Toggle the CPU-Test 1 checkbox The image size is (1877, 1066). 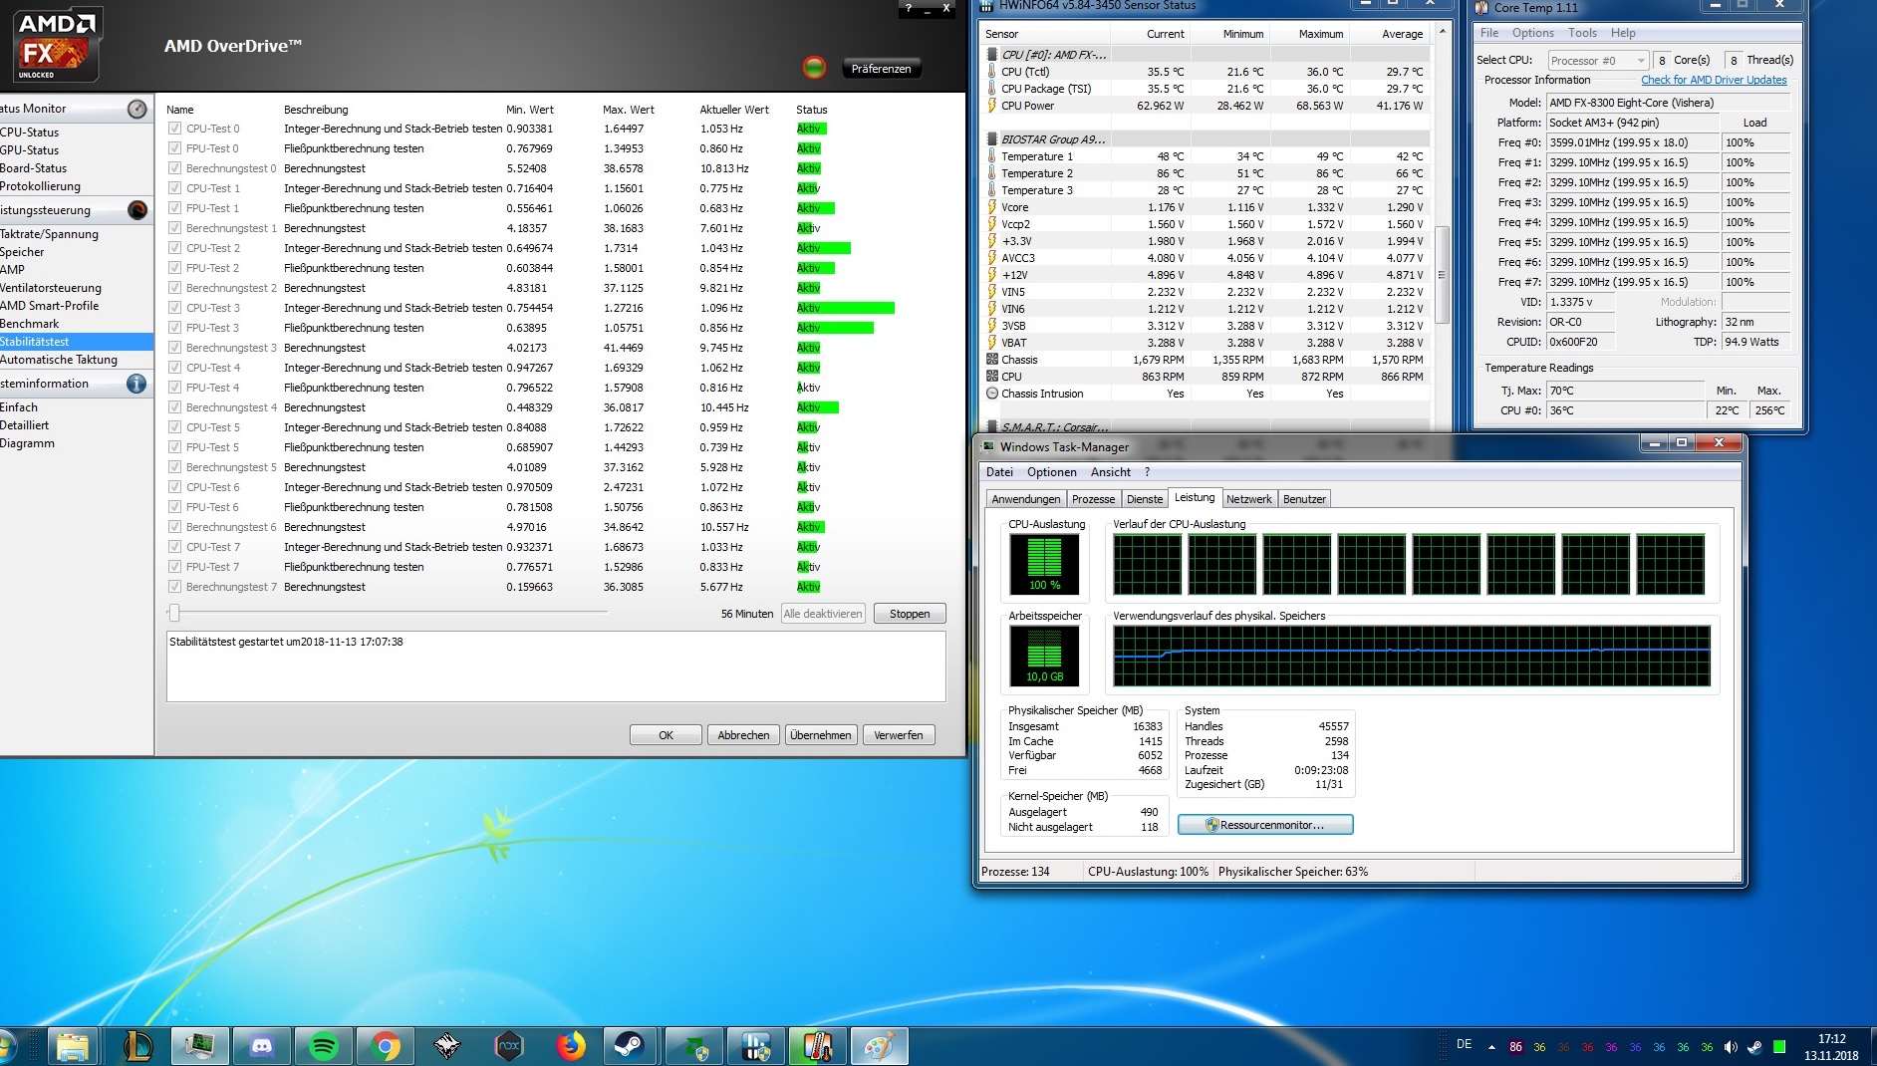click(174, 188)
